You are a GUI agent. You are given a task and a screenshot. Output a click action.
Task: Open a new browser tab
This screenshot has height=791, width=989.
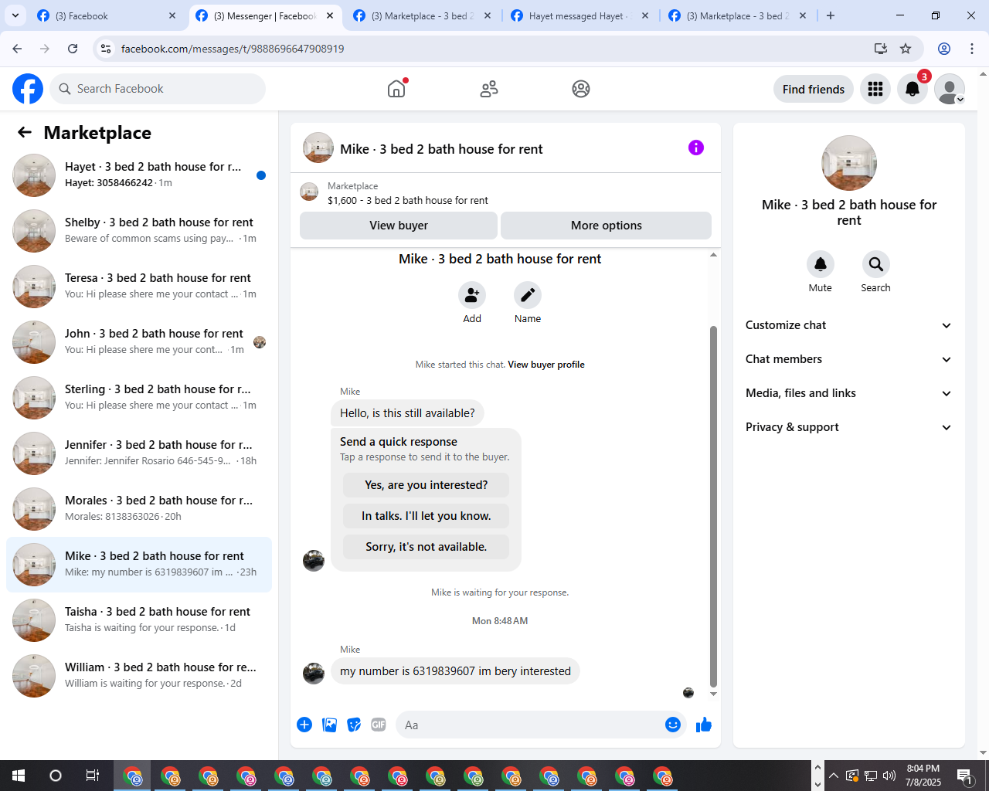click(x=831, y=15)
